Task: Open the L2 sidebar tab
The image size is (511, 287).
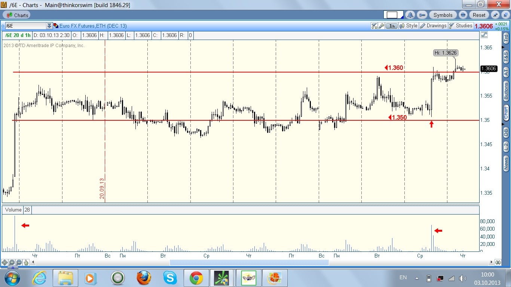Action: 506,147
